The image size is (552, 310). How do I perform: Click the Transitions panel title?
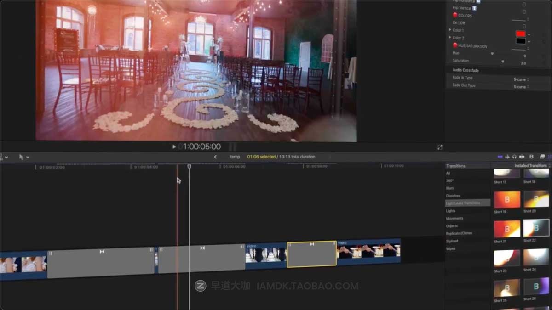[456, 166]
